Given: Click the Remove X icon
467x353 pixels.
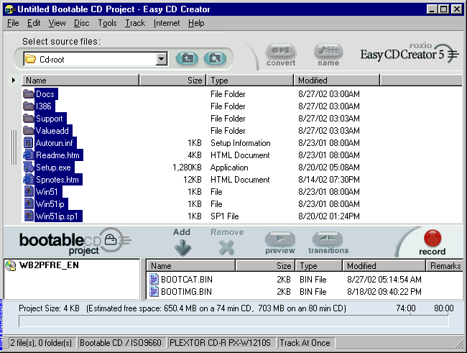Looking at the screenshot, I should 227,247.
